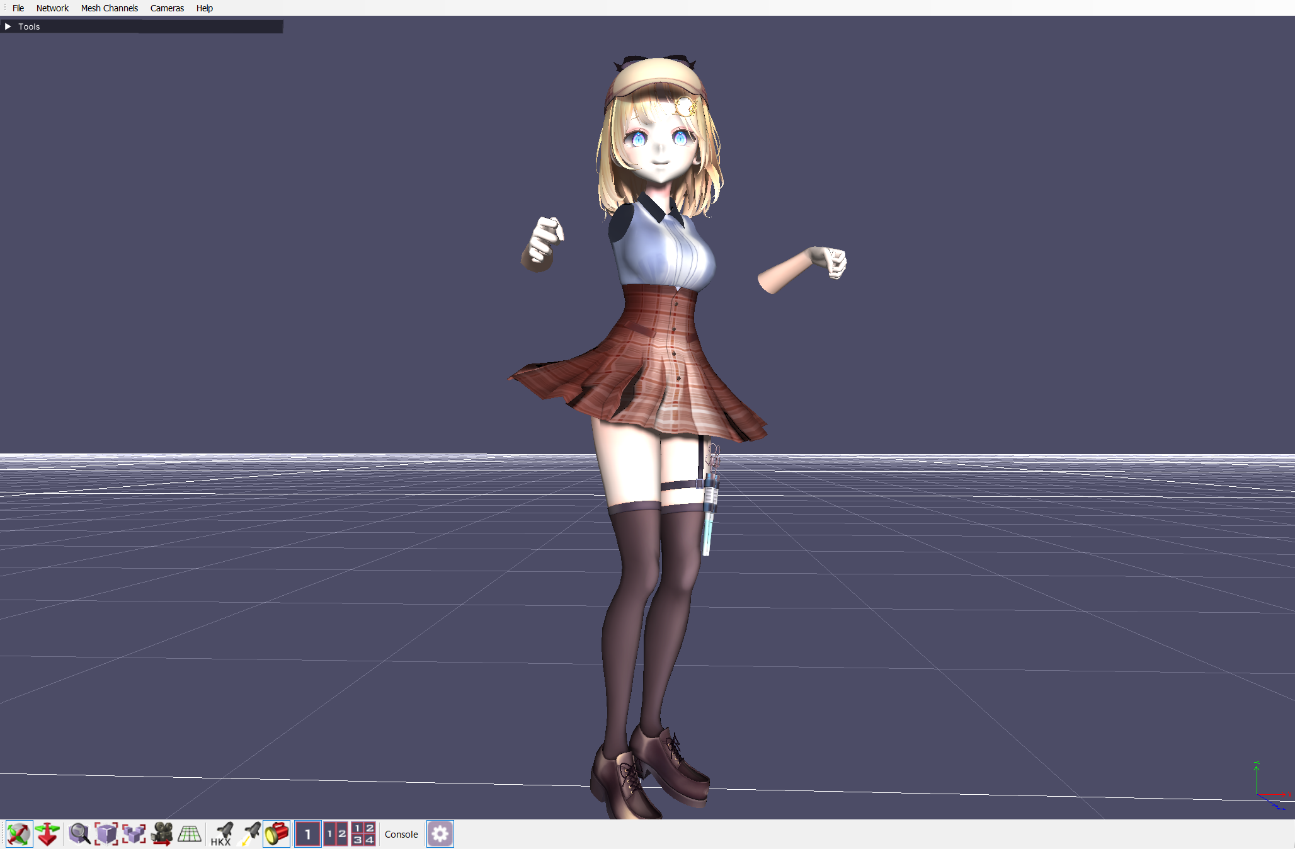Click the red and green arrows move icon

[x=47, y=834]
